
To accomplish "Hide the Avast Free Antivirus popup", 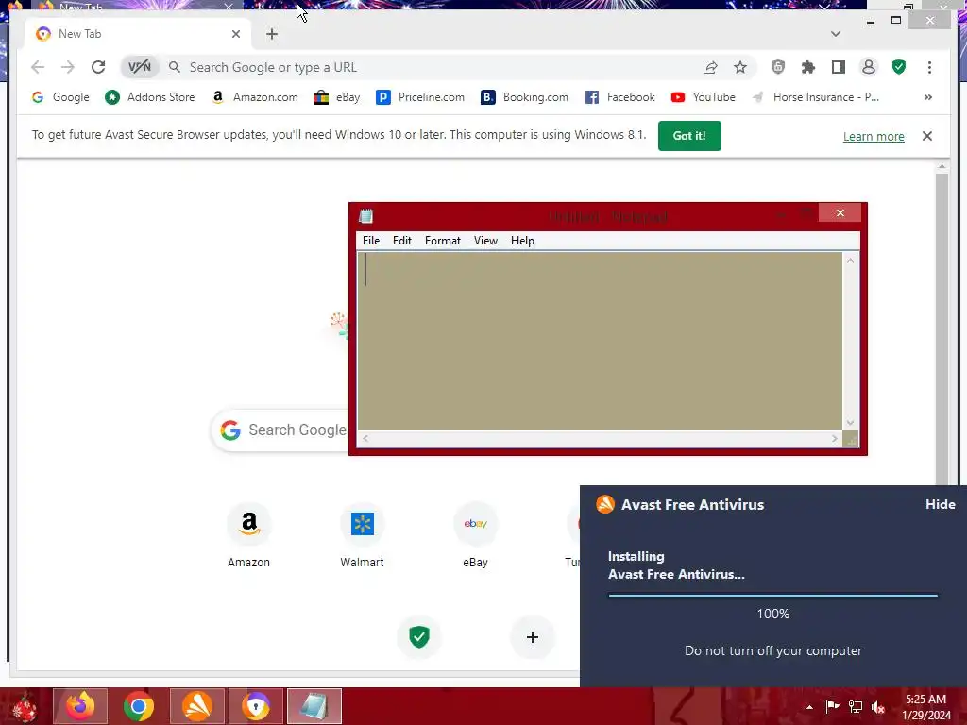I will [940, 504].
